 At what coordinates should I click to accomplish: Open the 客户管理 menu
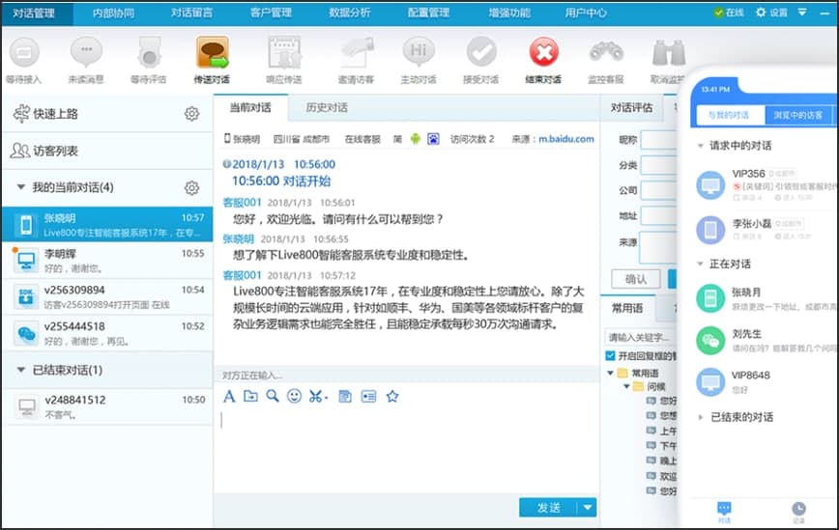(271, 13)
